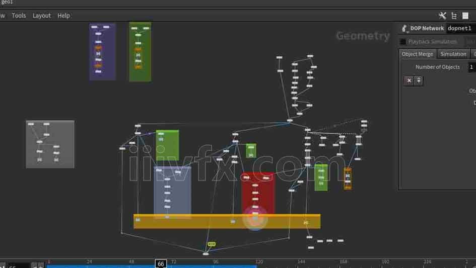Screen dimensions: 476x268
Task: Select the yellow-highlighted node in the network
Action: [x=212, y=244]
